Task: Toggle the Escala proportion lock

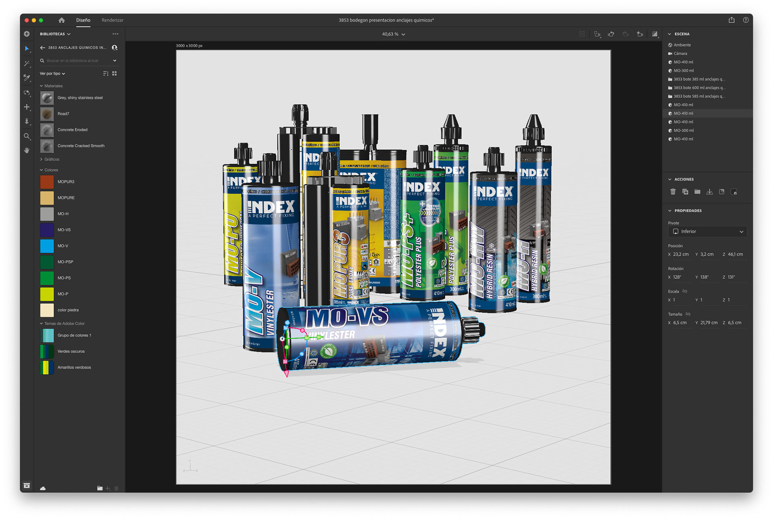Action: click(x=685, y=291)
